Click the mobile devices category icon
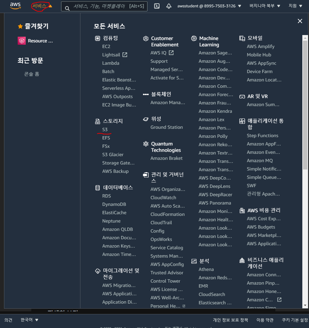The image size is (309, 328). (x=242, y=38)
